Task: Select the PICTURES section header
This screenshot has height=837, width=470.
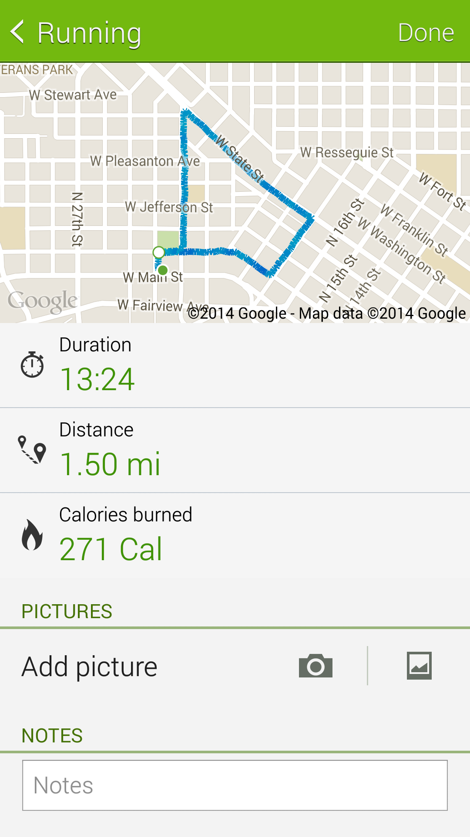Action: (x=67, y=611)
